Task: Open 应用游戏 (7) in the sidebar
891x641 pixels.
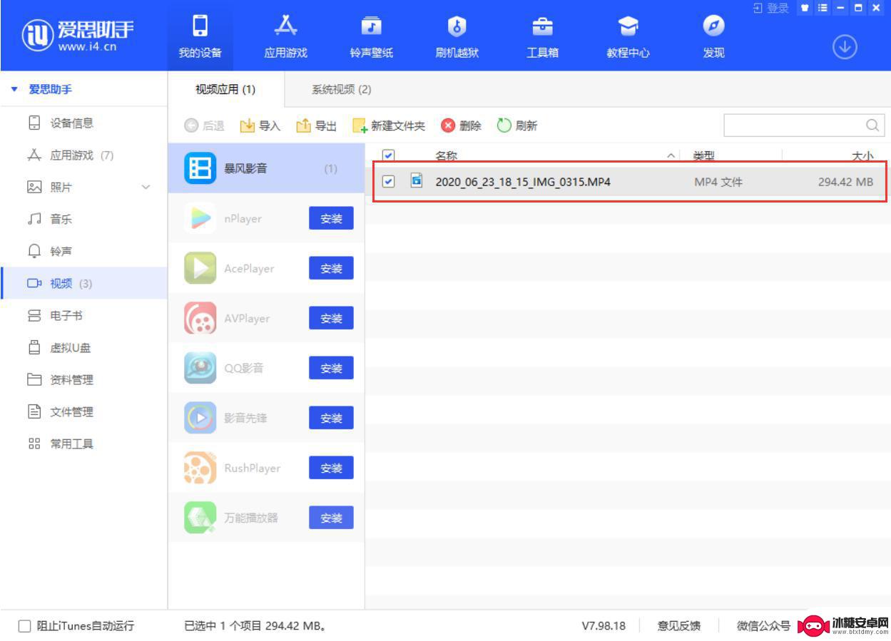Action: click(83, 155)
